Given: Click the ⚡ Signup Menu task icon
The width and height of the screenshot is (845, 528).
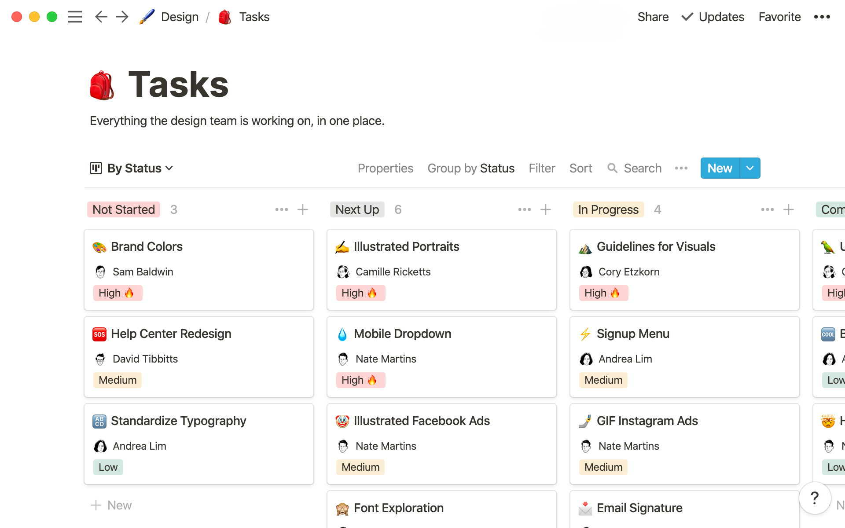Looking at the screenshot, I should click(x=585, y=334).
